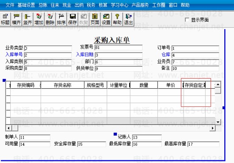
Task: Open the 设置 settings icon
Action: 106,19
